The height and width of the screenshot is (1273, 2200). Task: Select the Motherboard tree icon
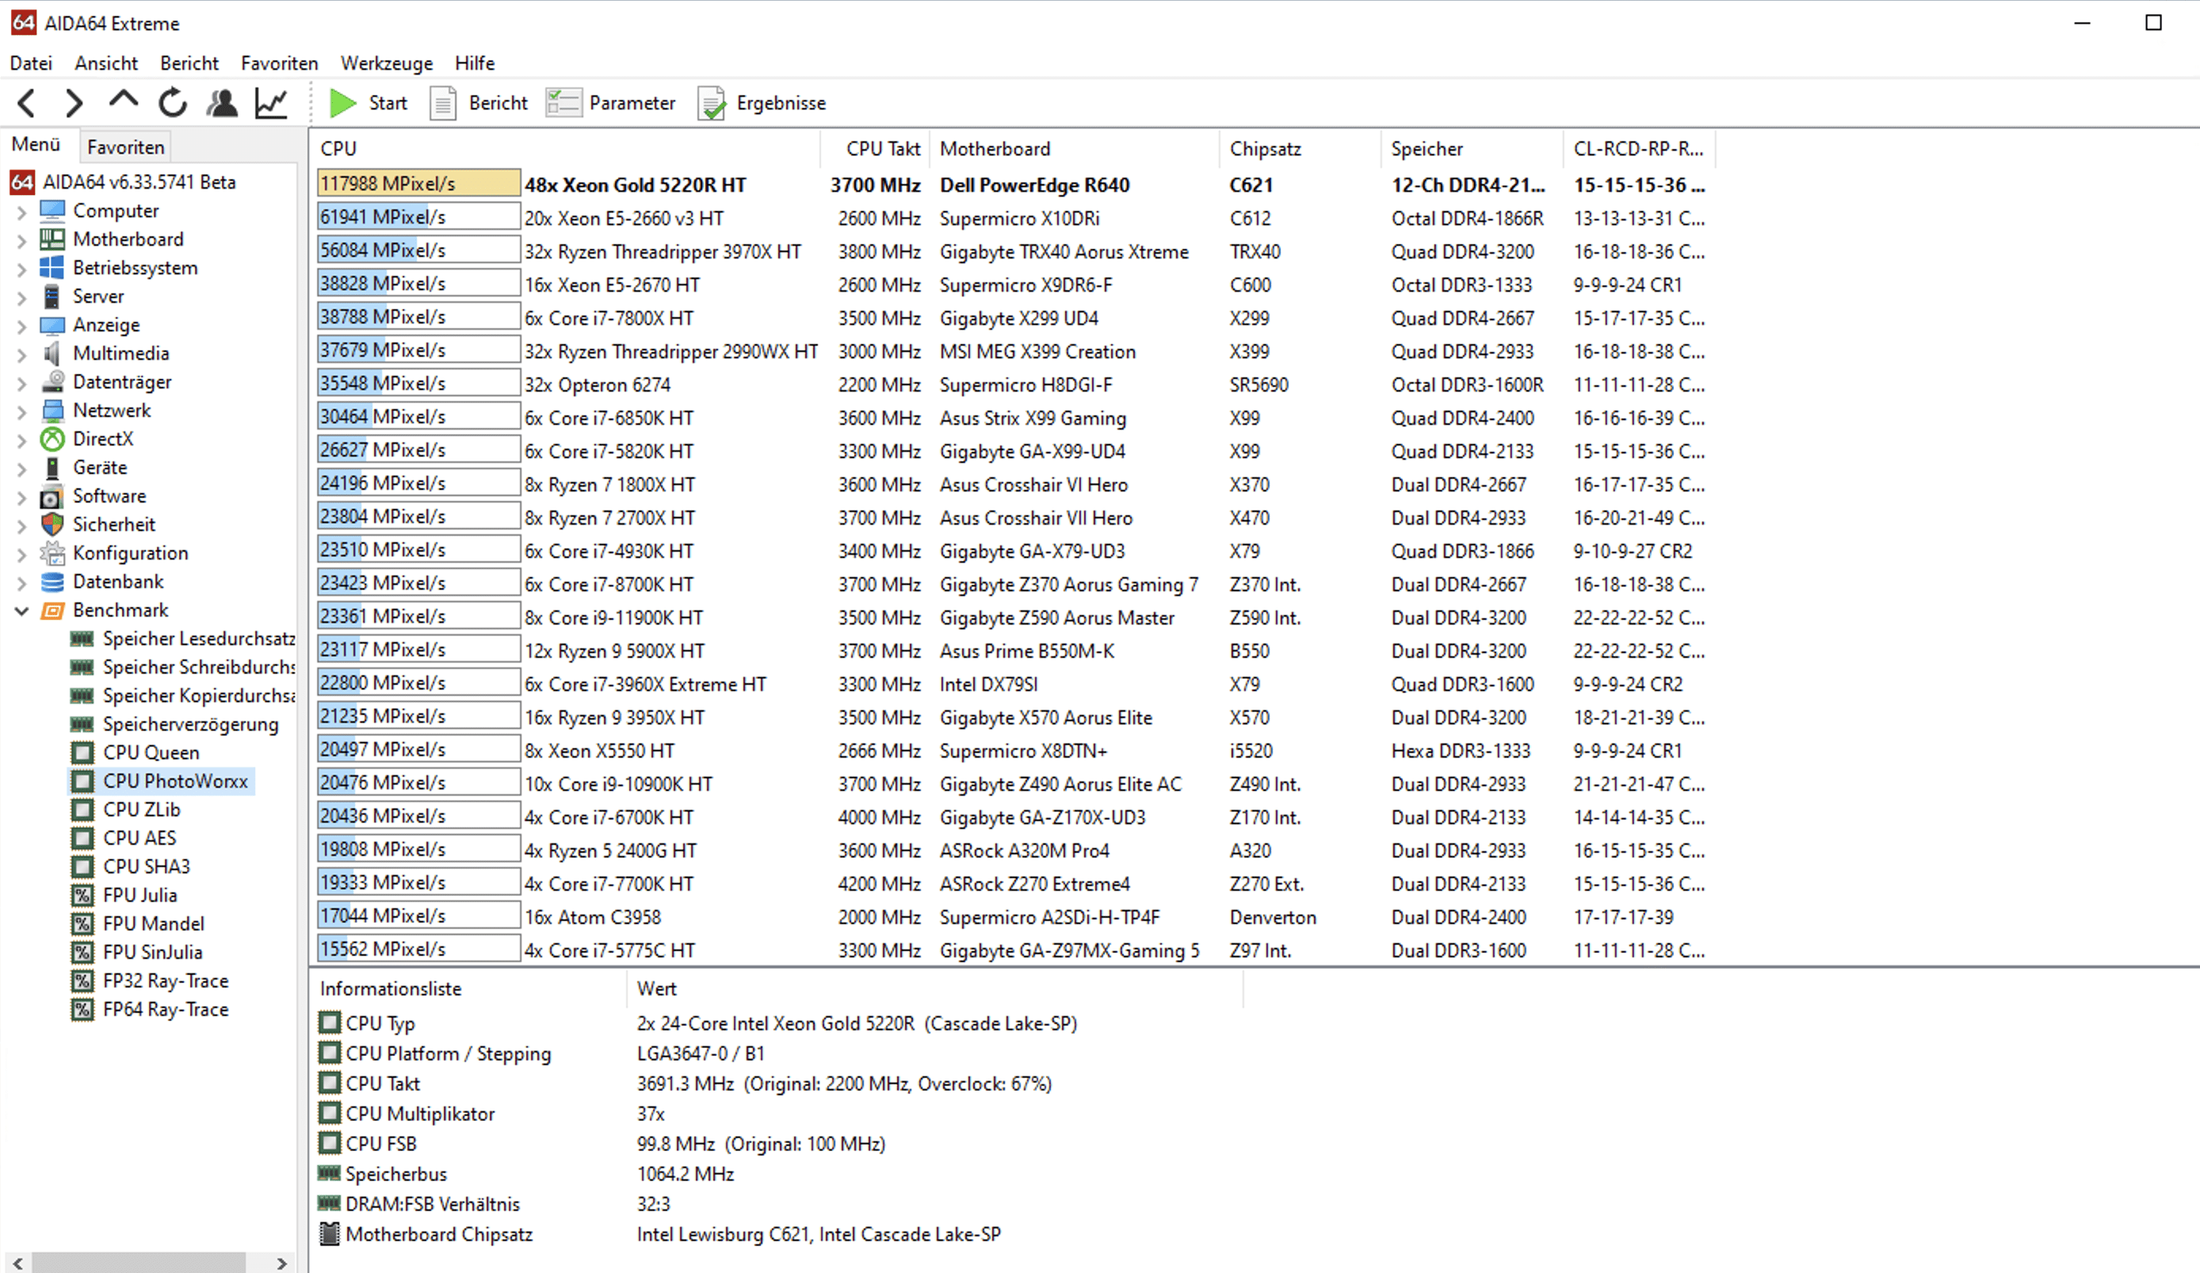pyautogui.click(x=52, y=239)
